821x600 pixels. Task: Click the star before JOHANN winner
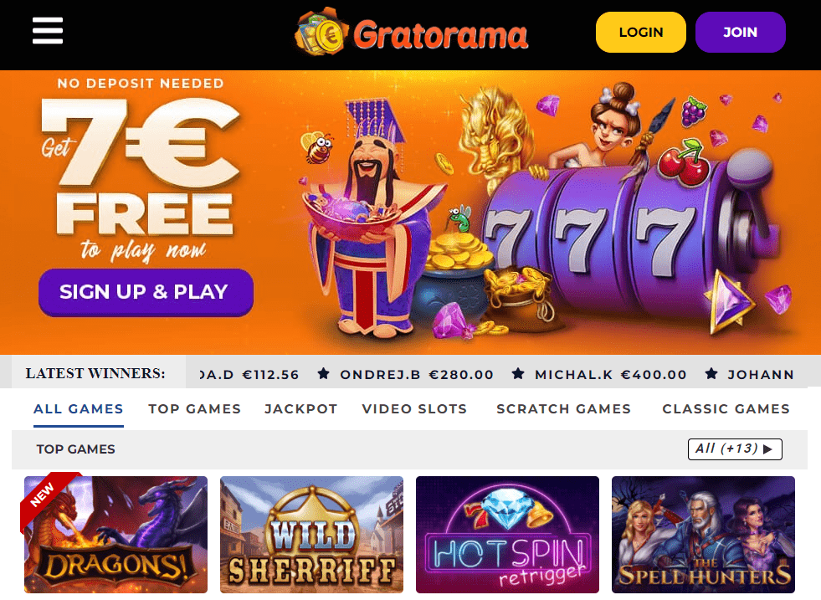pyautogui.click(x=711, y=374)
